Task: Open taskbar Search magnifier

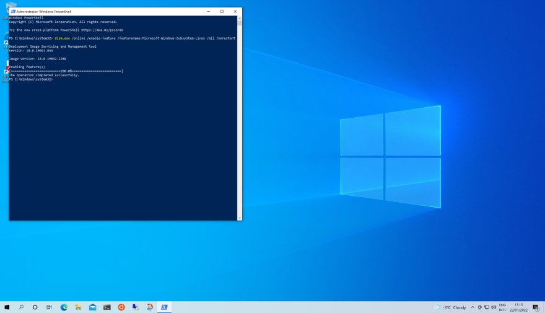Action: 21,307
